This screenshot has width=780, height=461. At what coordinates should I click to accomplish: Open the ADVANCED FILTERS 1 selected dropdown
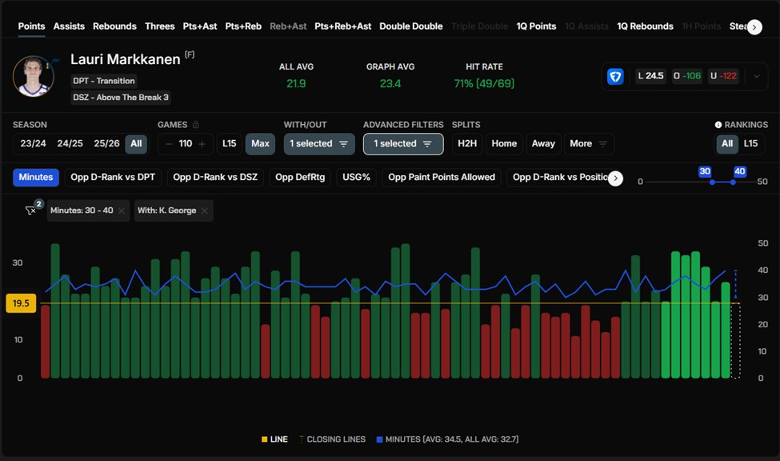(403, 144)
